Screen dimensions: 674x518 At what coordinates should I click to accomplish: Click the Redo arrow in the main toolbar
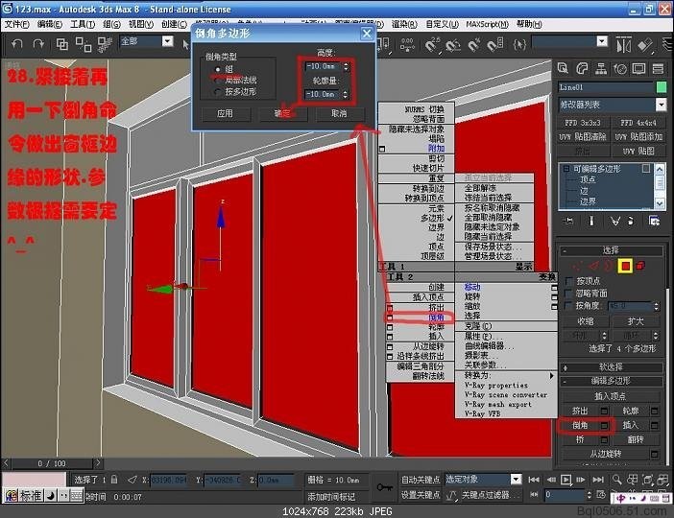(38, 44)
